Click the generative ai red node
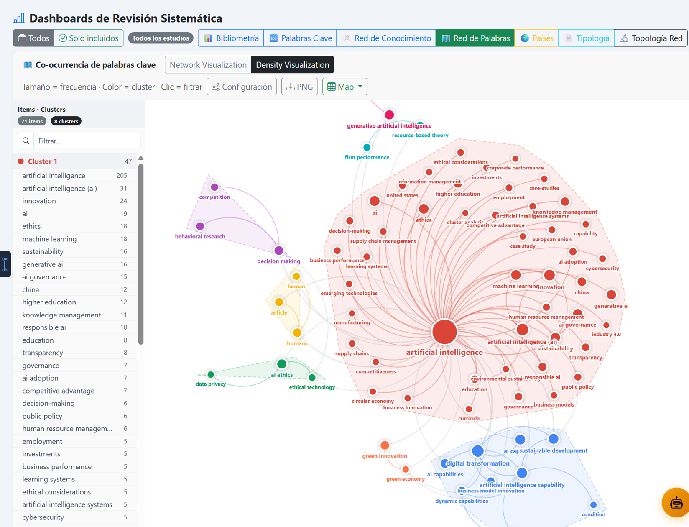 tap(611, 294)
